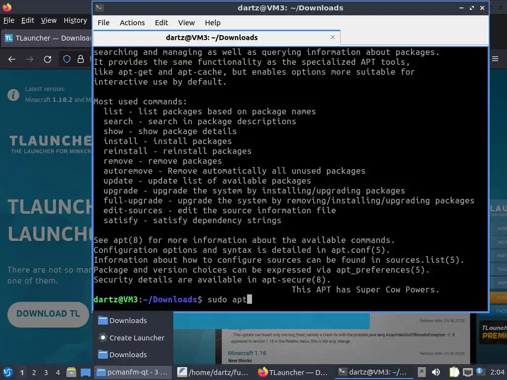Click the removable media eject tray icon
Screen dimensions: 507x380
[422, 372]
